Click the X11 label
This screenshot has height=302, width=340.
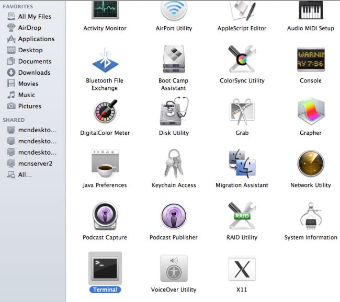coord(242,289)
